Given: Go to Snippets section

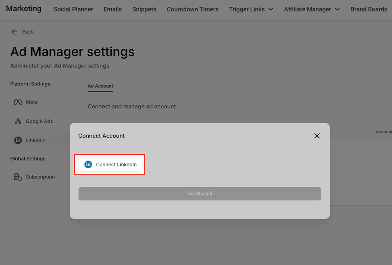Looking at the screenshot, I should click(144, 9).
